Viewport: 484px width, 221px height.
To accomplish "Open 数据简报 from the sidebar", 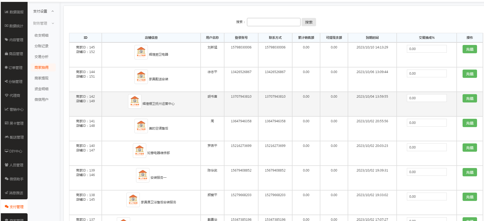I will [x=14, y=12].
